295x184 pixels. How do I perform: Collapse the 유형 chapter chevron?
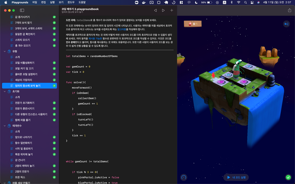5,51
